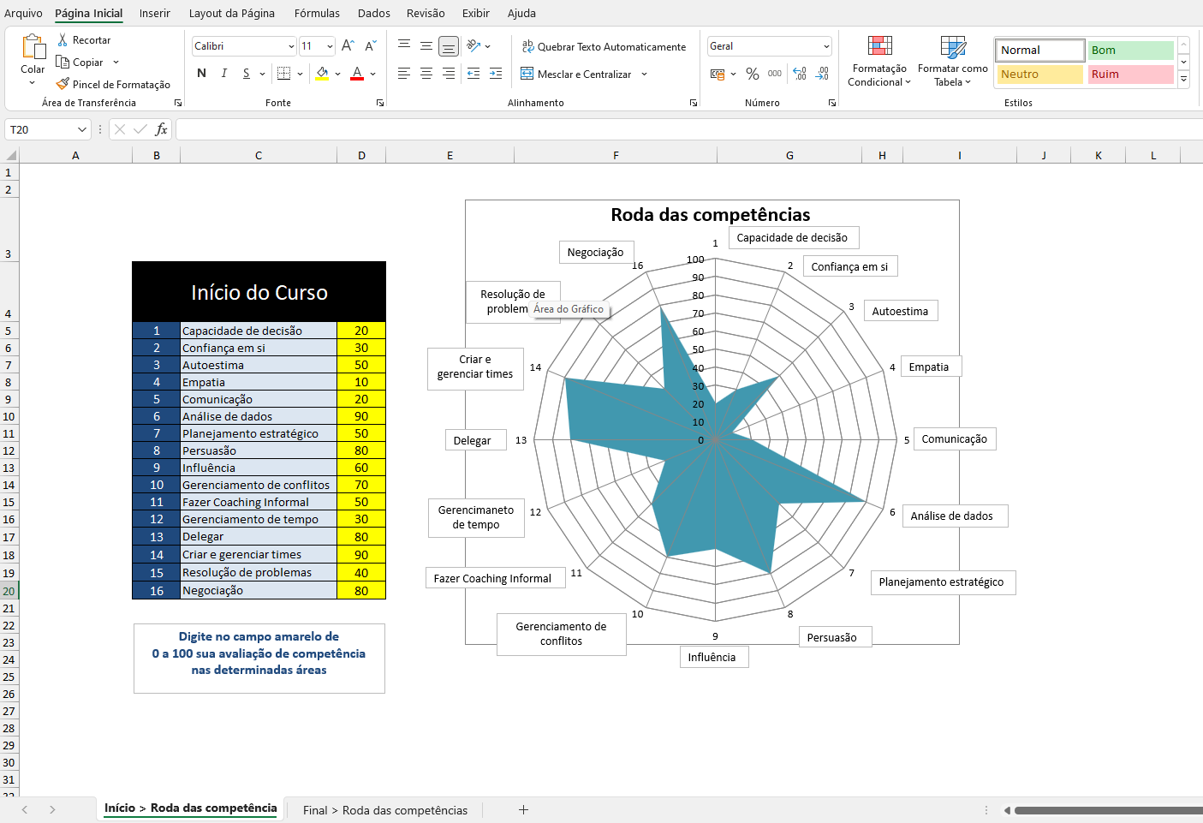
Task: Toggle italic formatting (I)
Action: click(x=224, y=74)
